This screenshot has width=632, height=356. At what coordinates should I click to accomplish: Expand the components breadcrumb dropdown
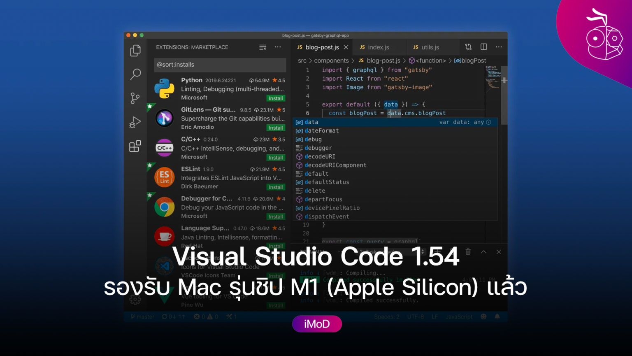pos(331,60)
